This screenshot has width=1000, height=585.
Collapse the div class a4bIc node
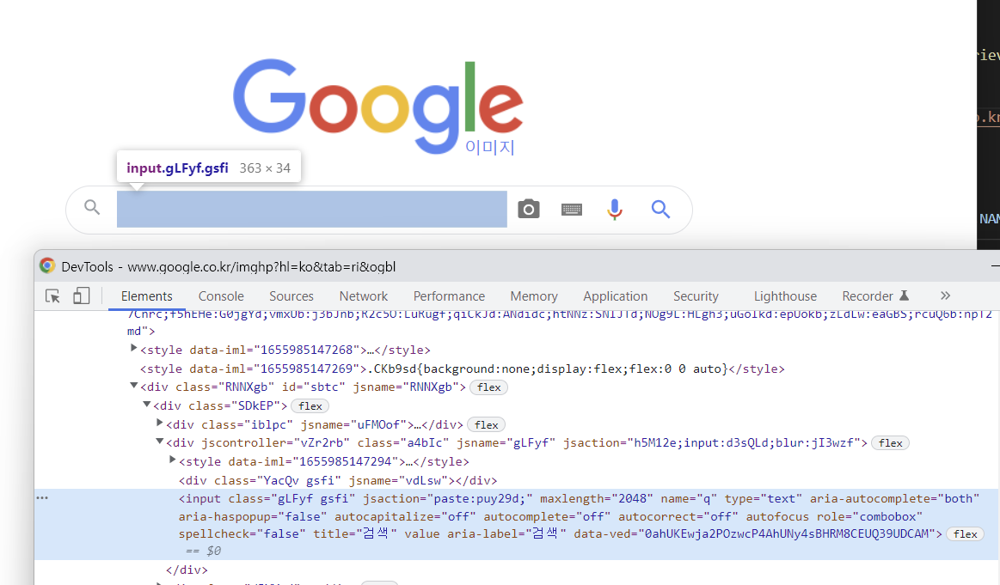(159, 441)
